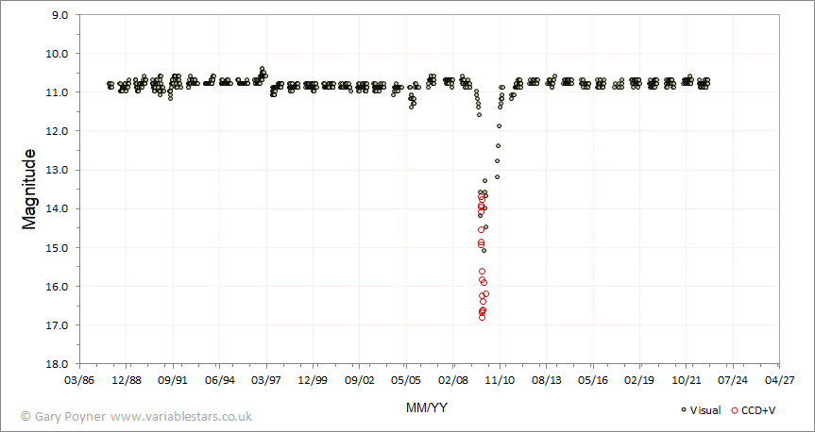Viewport: 815px width, 432px height.
Task: Click the 15.0 magnitude axis label
Action: [x=59, y=248]
